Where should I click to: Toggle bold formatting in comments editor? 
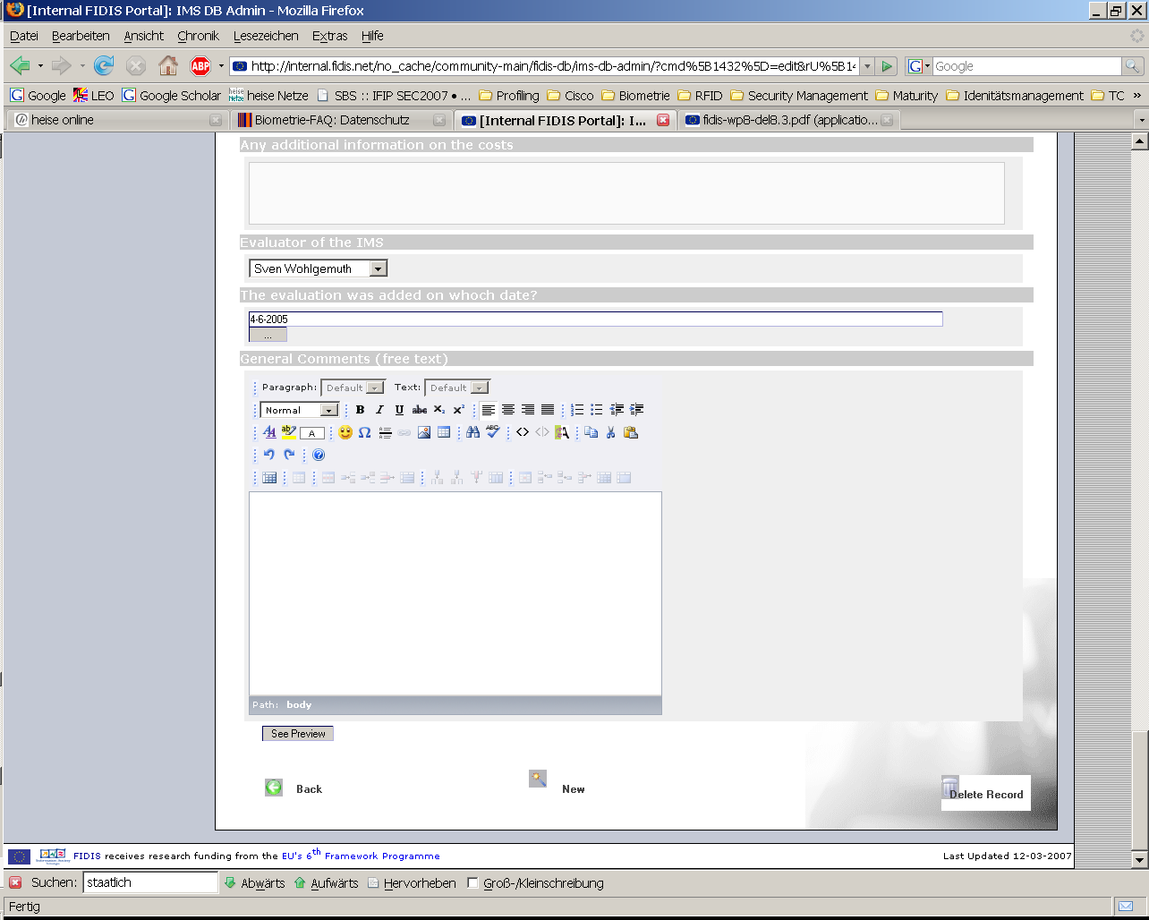point(360,410)
